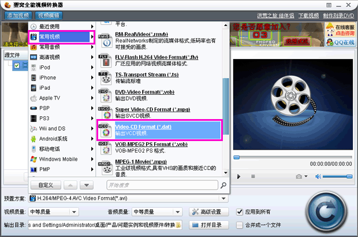The image size is (358, 237).
Task: Click the iPad device icon
Action: point(33,88)
